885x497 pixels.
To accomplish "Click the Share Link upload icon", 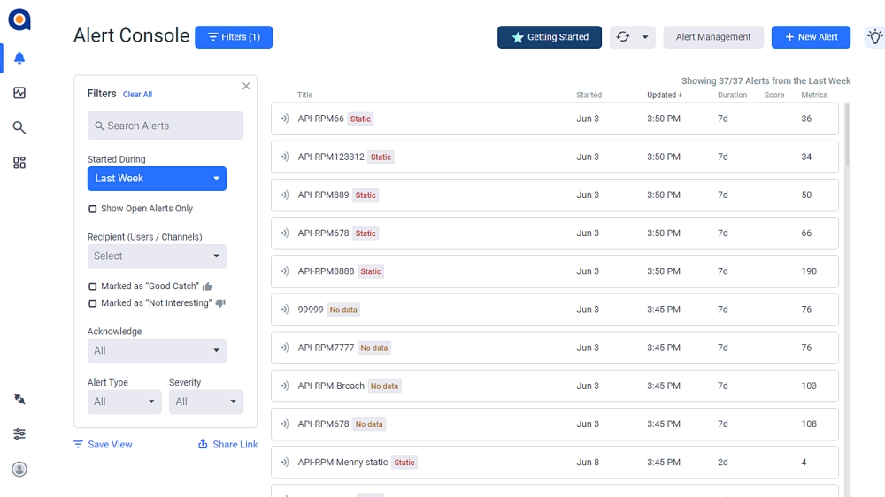I will tap(203, 444).
